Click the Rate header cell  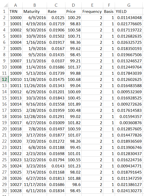tap(56, 11)
